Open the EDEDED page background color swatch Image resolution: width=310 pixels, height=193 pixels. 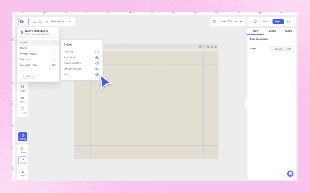coord(277,49)
